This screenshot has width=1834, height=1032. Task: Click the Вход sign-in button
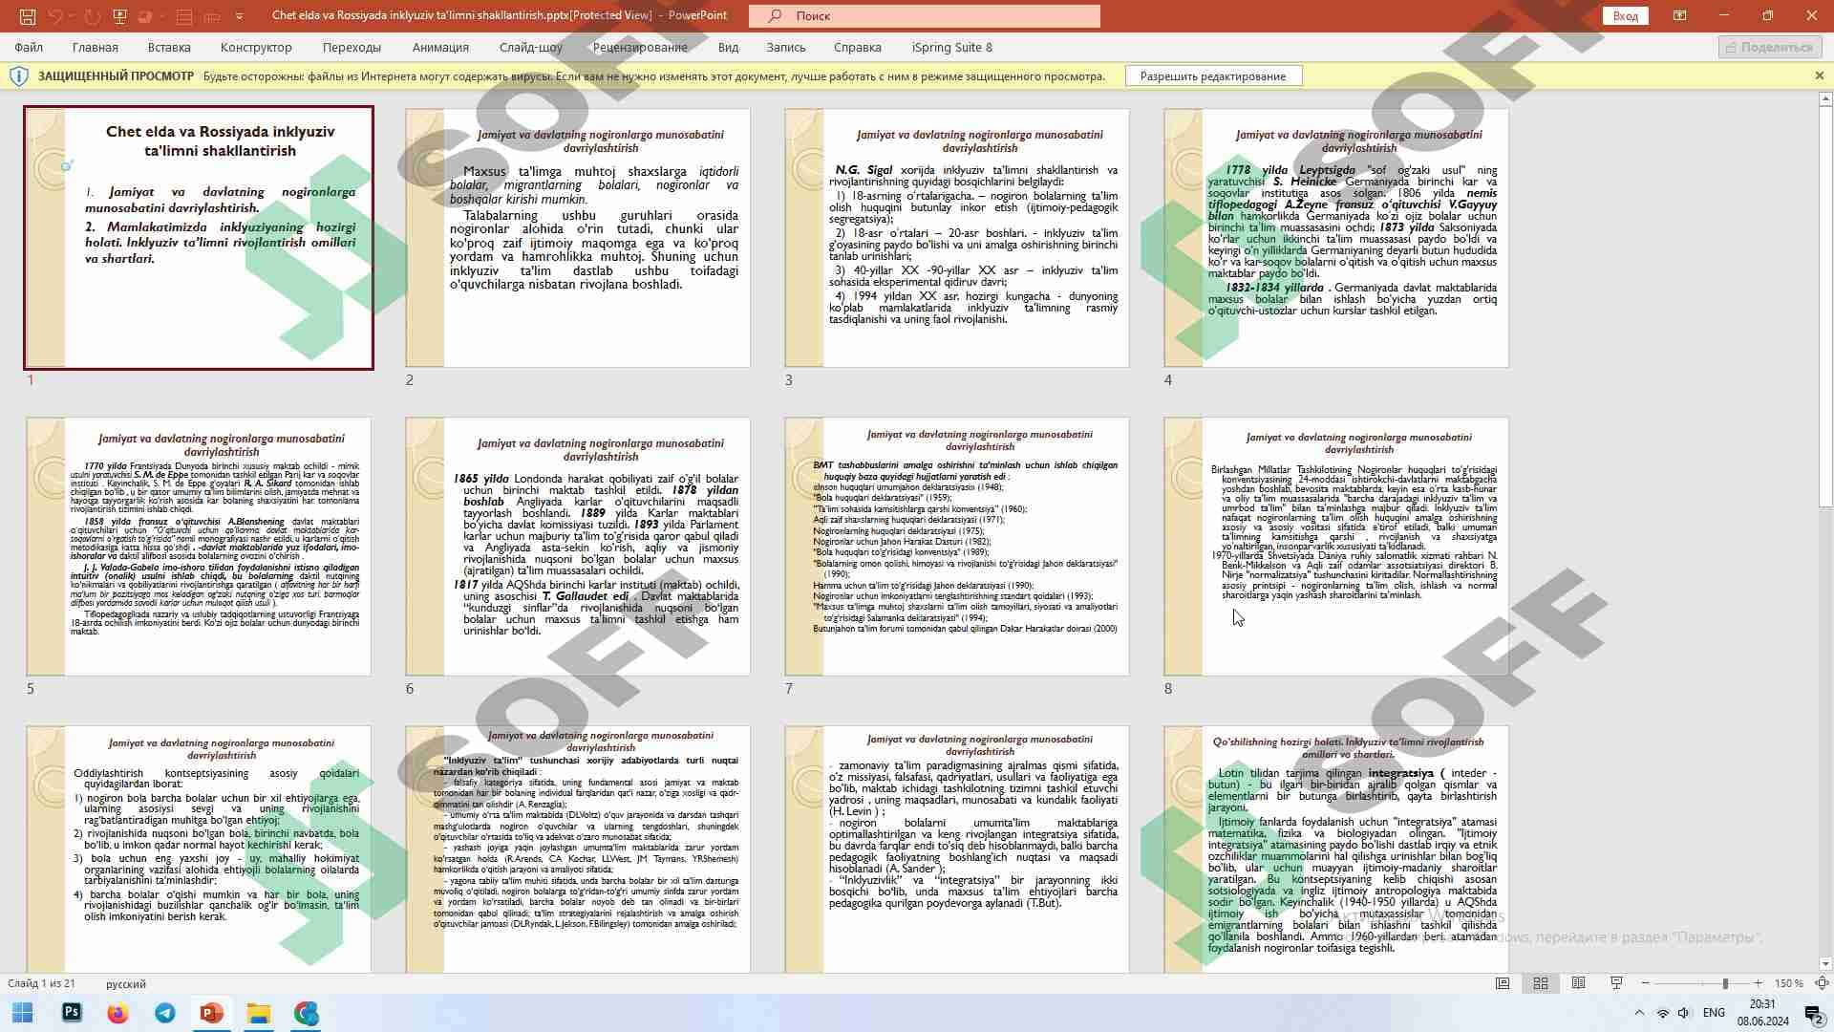click(x=1625, y=16)
